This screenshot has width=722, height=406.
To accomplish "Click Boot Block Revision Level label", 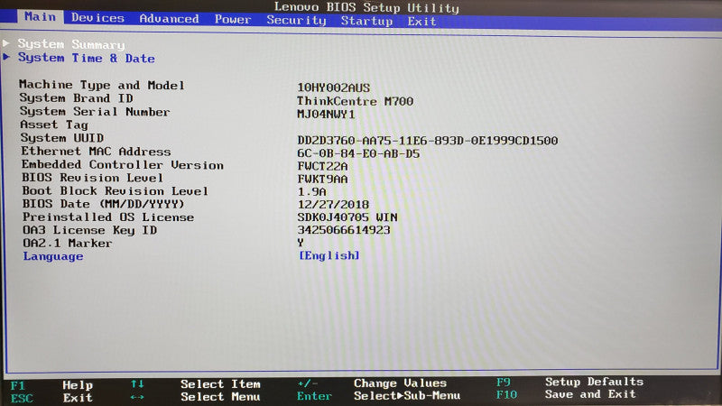I will pyautogui.click(x=116, y=191).
